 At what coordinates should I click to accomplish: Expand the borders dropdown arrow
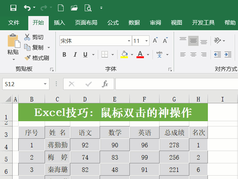113,54
